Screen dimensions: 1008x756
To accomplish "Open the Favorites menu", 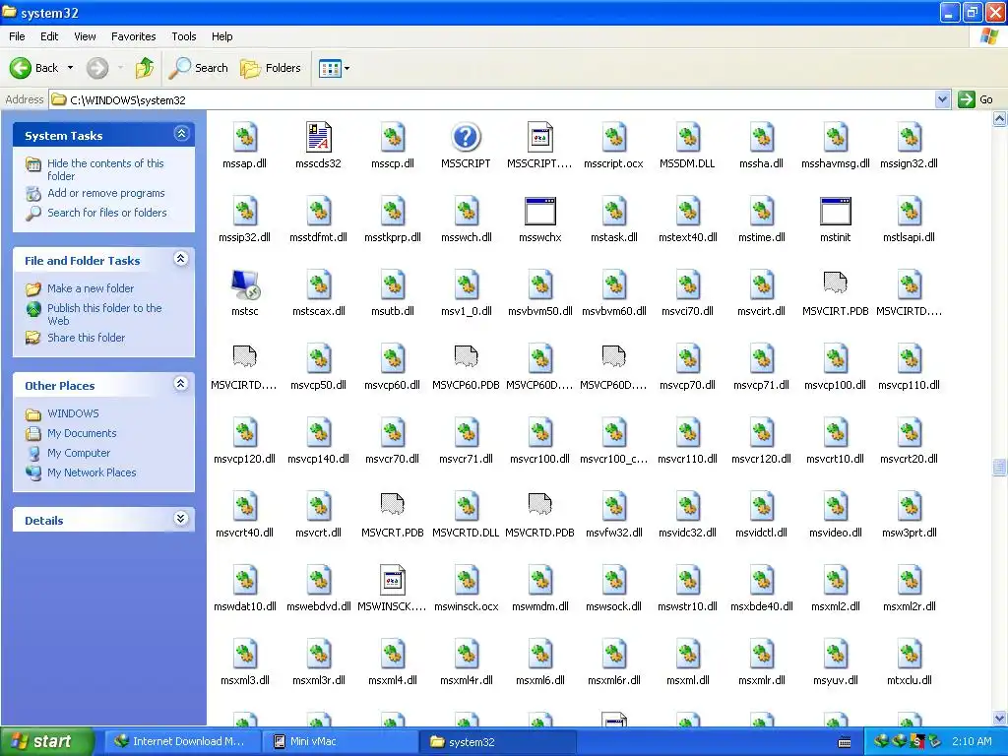I will (x=133, y=36).
